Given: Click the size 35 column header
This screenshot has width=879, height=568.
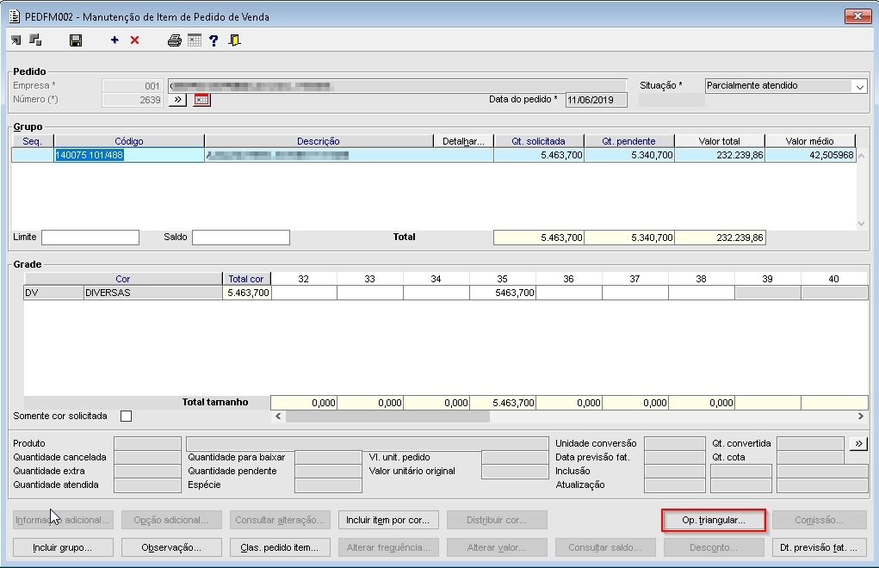Looking at the screenshot, I should [502, 279].
